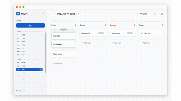Viewport: 181px width, 101px height.
Task: Open the Read notes task card
Action: (63, 54)
